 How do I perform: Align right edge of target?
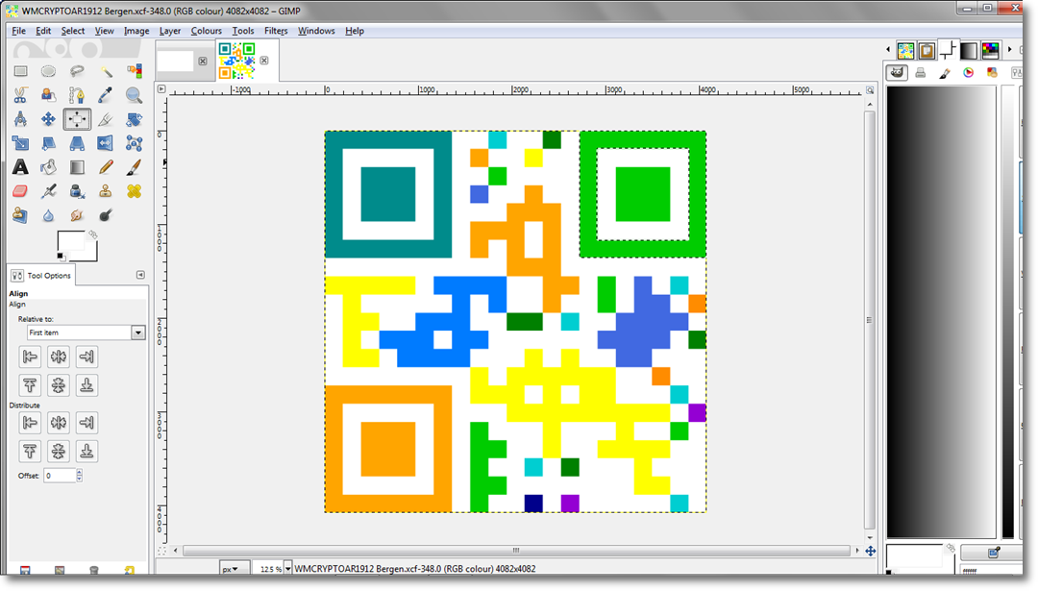tap(86, 357)
